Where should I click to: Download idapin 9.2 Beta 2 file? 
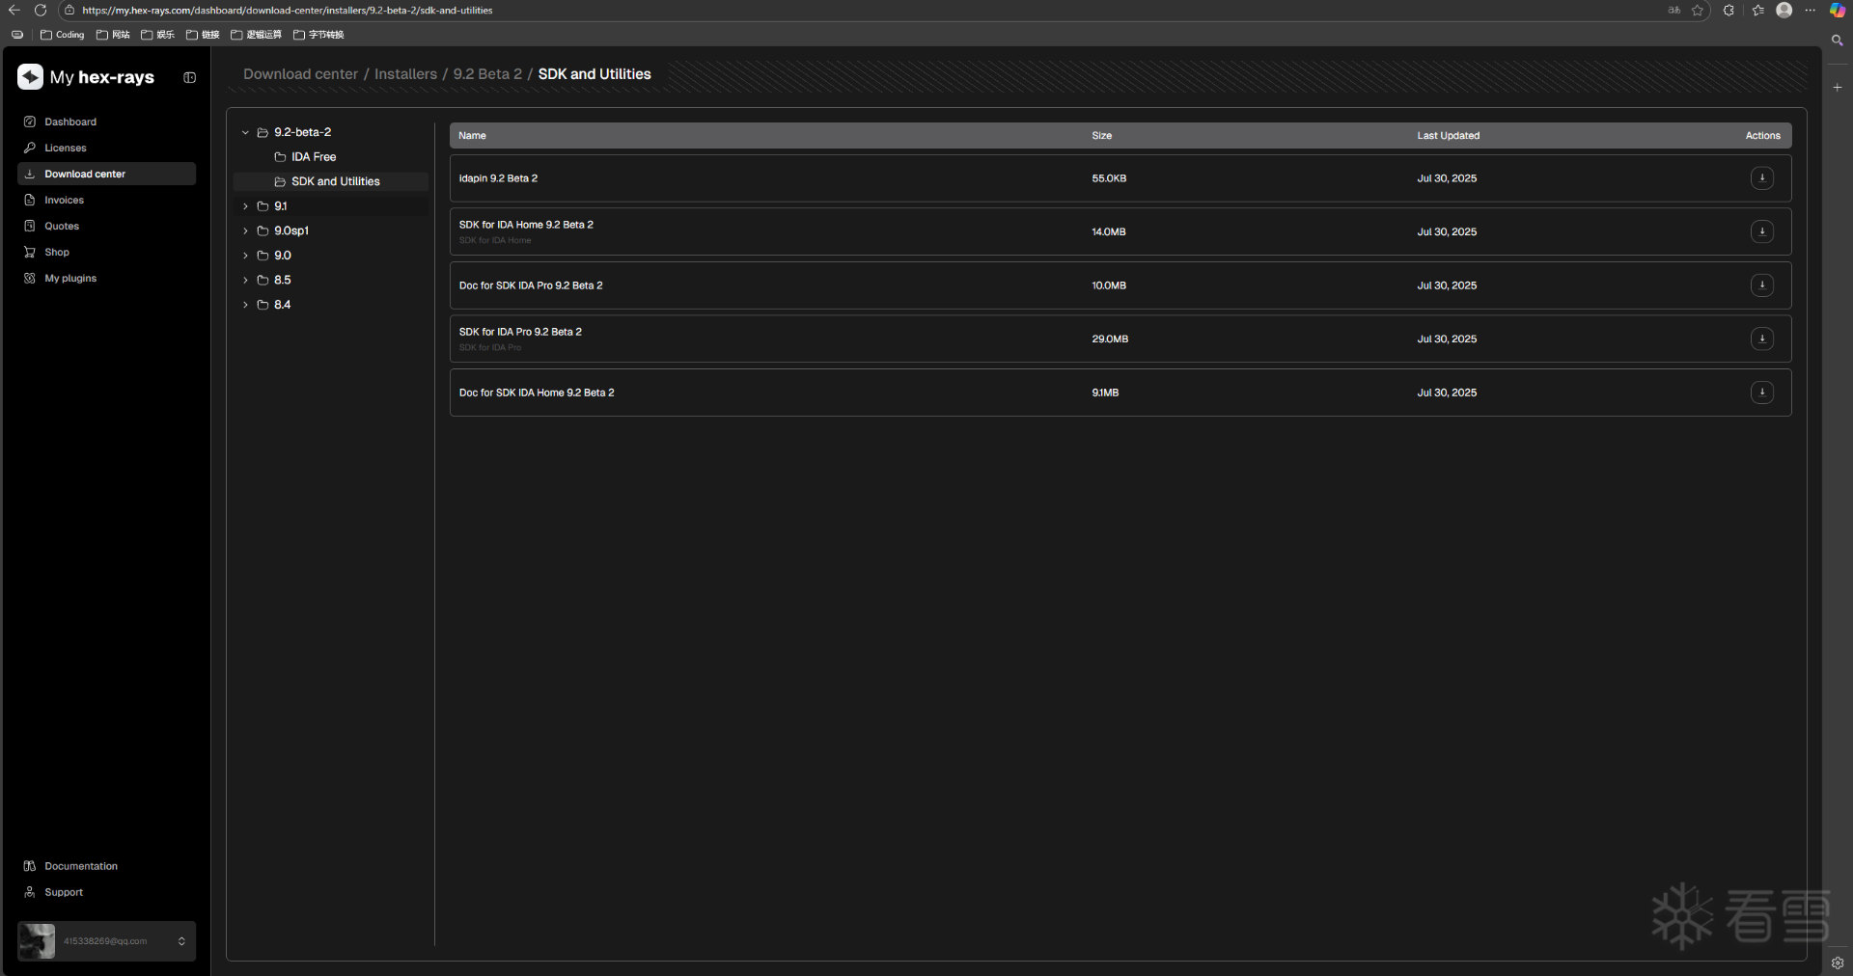(x=1761, y=178)
